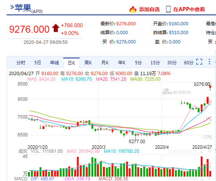The width and height of the screenshot is (216, 181).
Task: Switch to the 60分 chart tab
Action: [189, 63]
